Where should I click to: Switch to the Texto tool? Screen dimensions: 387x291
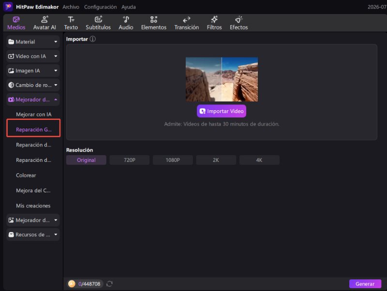71,23
